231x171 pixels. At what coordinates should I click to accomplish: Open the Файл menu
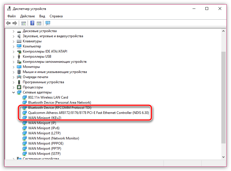point(12,16)
